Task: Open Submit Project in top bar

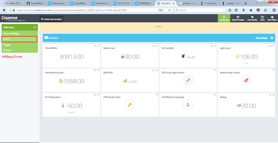Action: (x=238, y=18)
